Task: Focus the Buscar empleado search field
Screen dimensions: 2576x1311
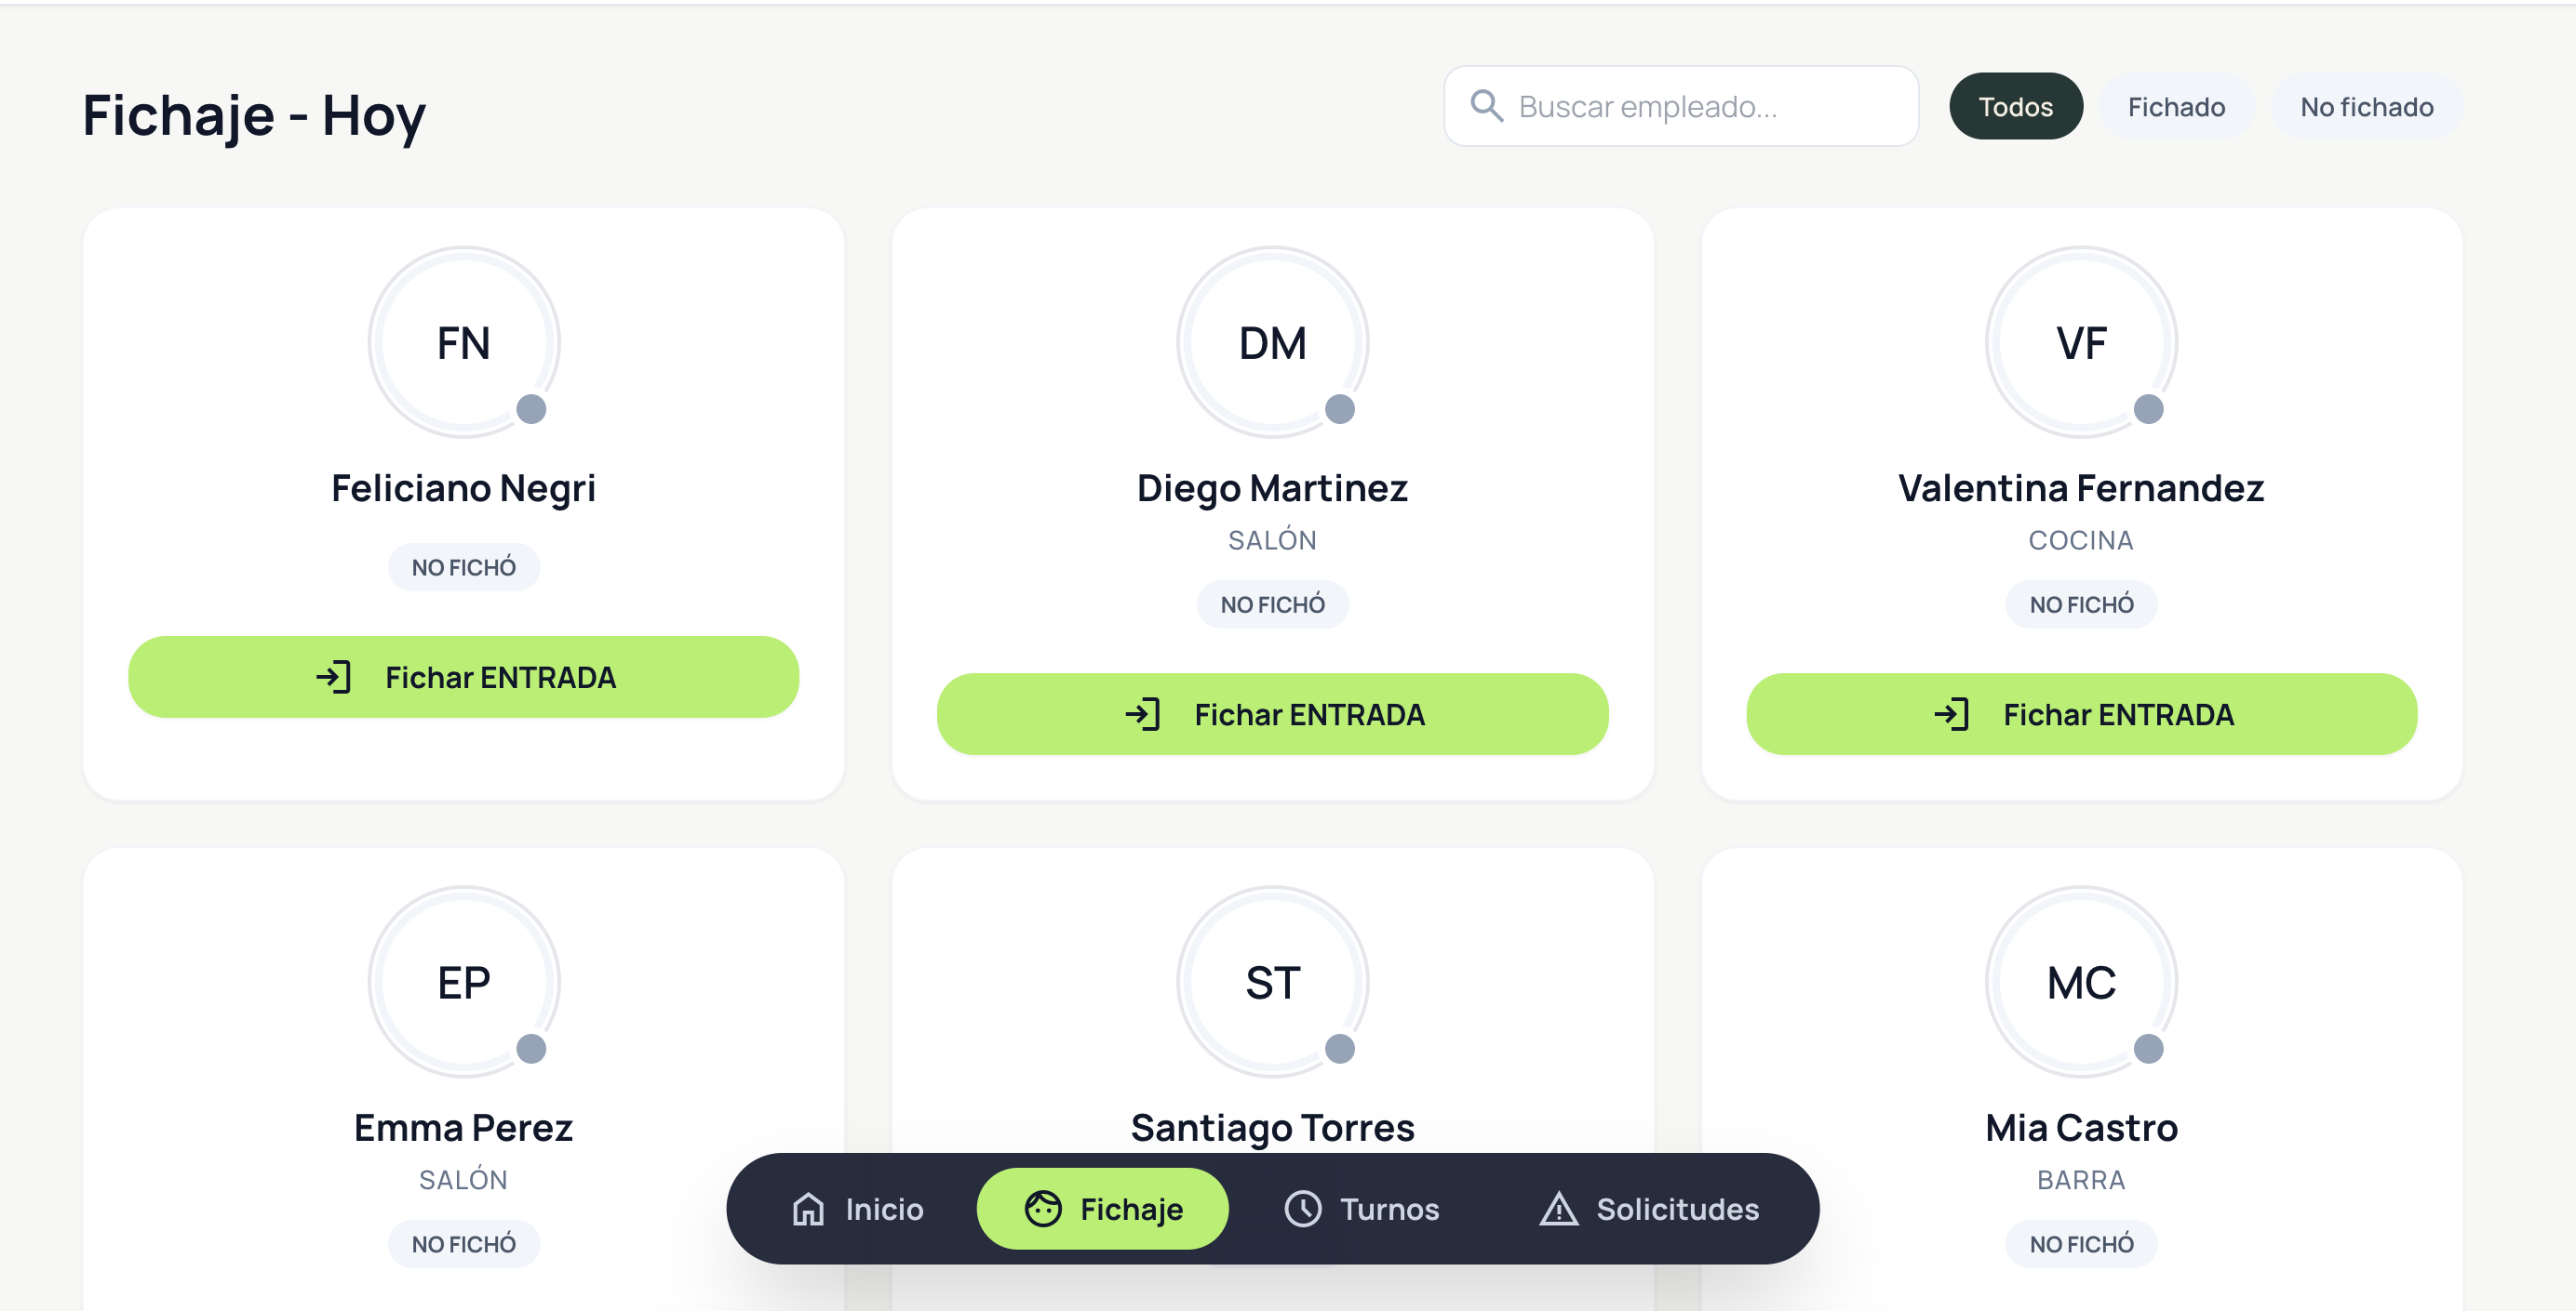Action: click(x=1681, y=106)
